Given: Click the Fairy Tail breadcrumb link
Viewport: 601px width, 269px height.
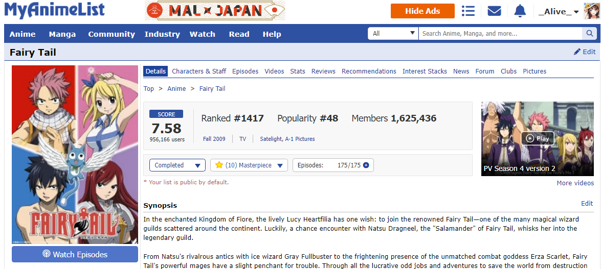Looking at the screenshot, I should 212,89.
